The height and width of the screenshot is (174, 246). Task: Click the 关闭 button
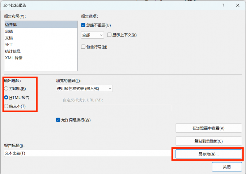pyautogui.click(x=227, y=167)
